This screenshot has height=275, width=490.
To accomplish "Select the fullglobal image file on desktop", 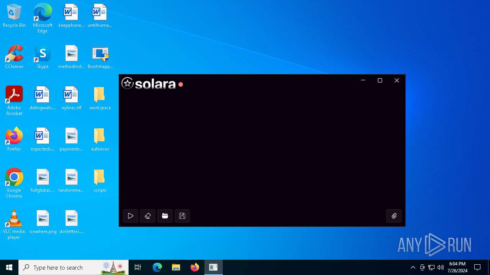I will [42, 181].
